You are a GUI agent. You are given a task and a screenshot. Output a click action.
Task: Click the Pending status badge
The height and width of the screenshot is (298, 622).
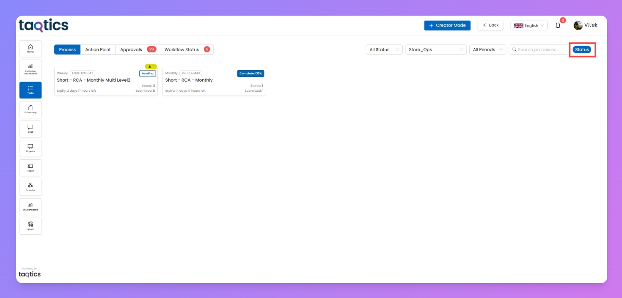click(x=148, y=74)
